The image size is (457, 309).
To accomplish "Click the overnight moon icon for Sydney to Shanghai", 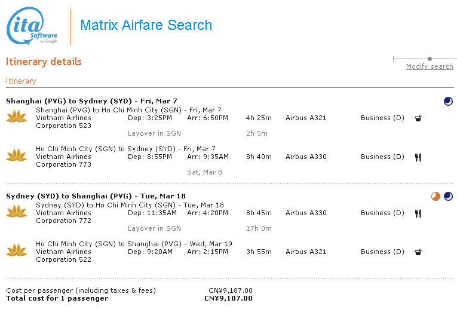I will (x=448, y=196).
